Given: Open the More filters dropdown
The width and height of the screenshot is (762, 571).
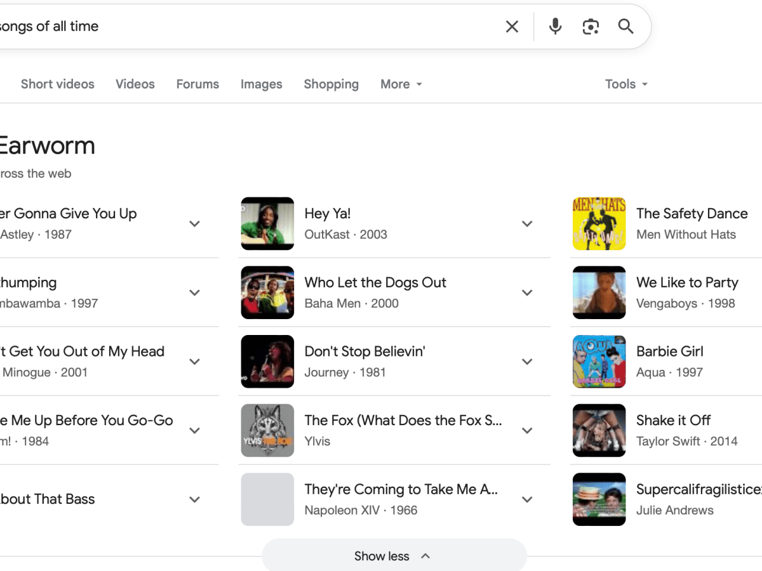Looking at the screenshot, I should (401, 84).
